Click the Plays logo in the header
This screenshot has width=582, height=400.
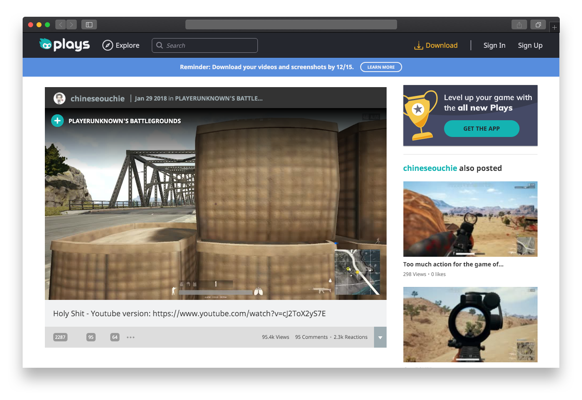click(x=64, y=44)
